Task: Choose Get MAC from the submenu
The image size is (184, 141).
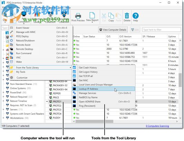Action: [104, 80]
